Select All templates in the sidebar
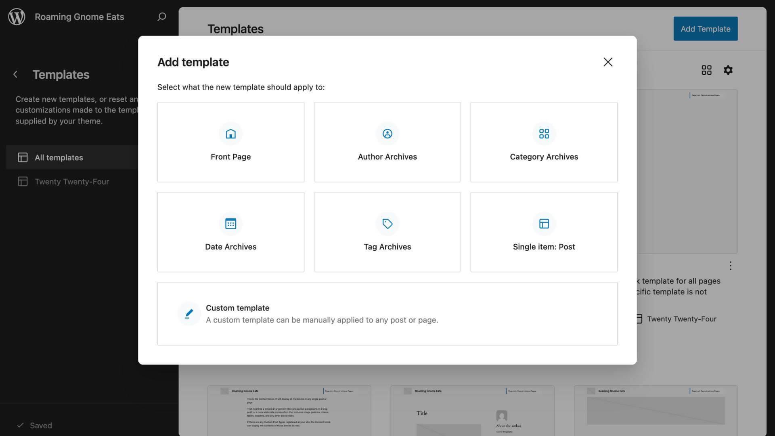This screenshot has width=775, height=436. (x=59, y=157)
